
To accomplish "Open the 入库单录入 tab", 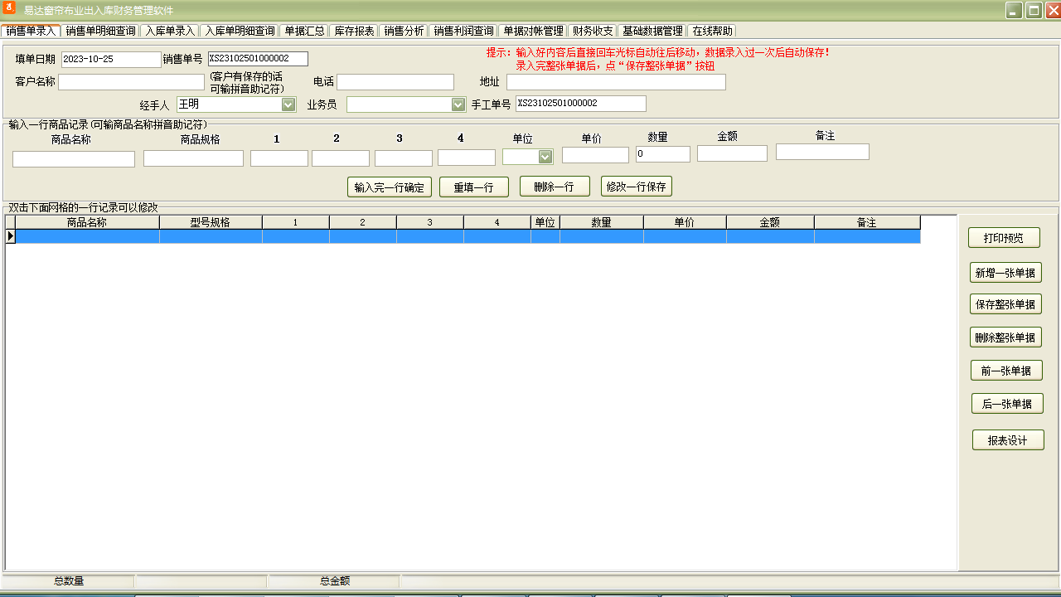I will point(170,31).
